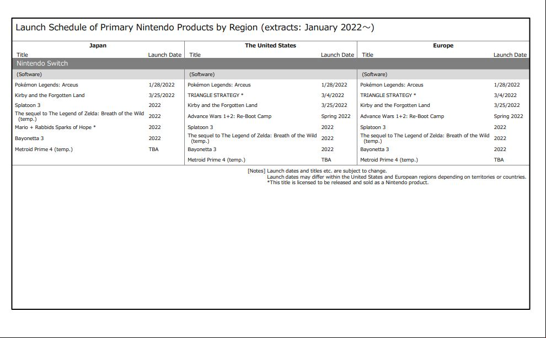The height and width of the screenshot is (338, 546).
Task: Select 'Kirby and the Forgotten Land' in Japan list
Action: tap(50, 95)
